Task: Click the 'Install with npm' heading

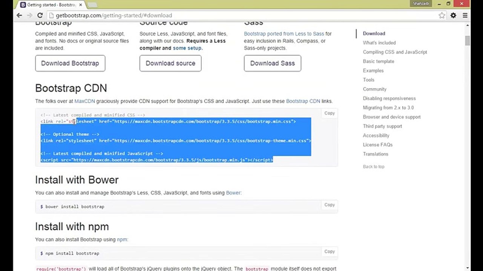Action: click(72, 227)
